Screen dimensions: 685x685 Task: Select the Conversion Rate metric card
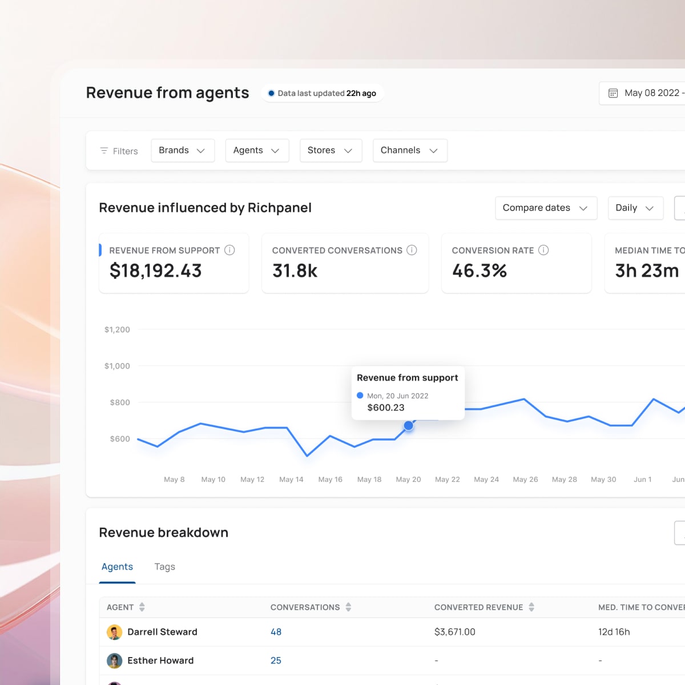point(516,263)
